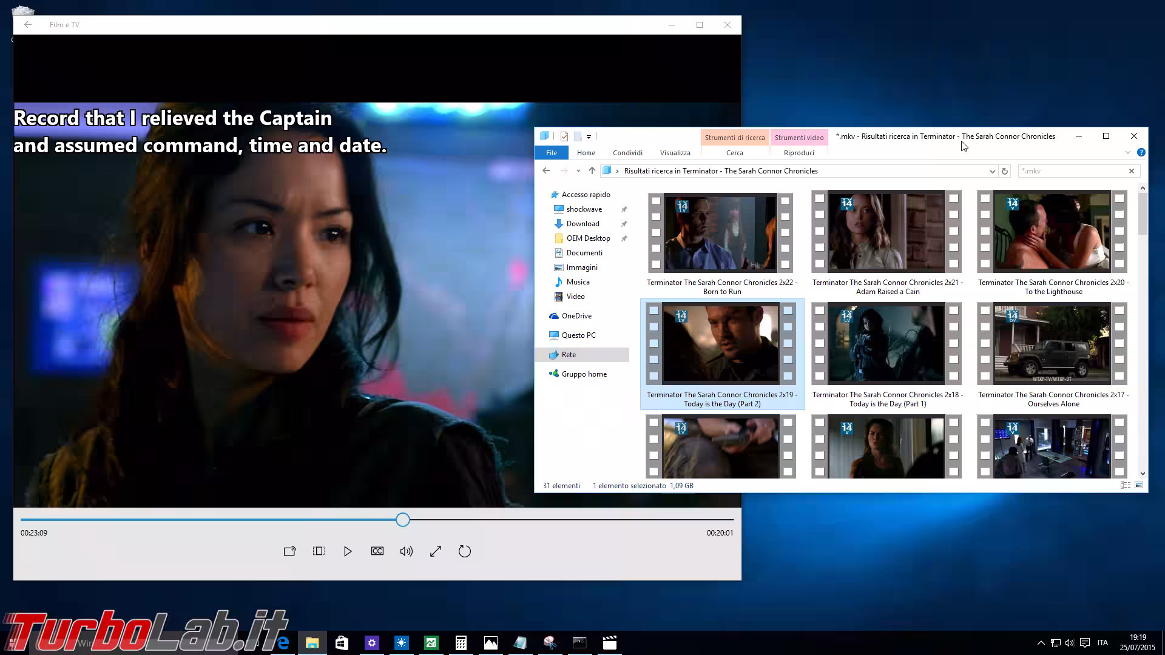The height and width of the screenshot is (655, 1165).
Task: Switch to the Visualizza ribbon tab
Action: coord(675,152)
